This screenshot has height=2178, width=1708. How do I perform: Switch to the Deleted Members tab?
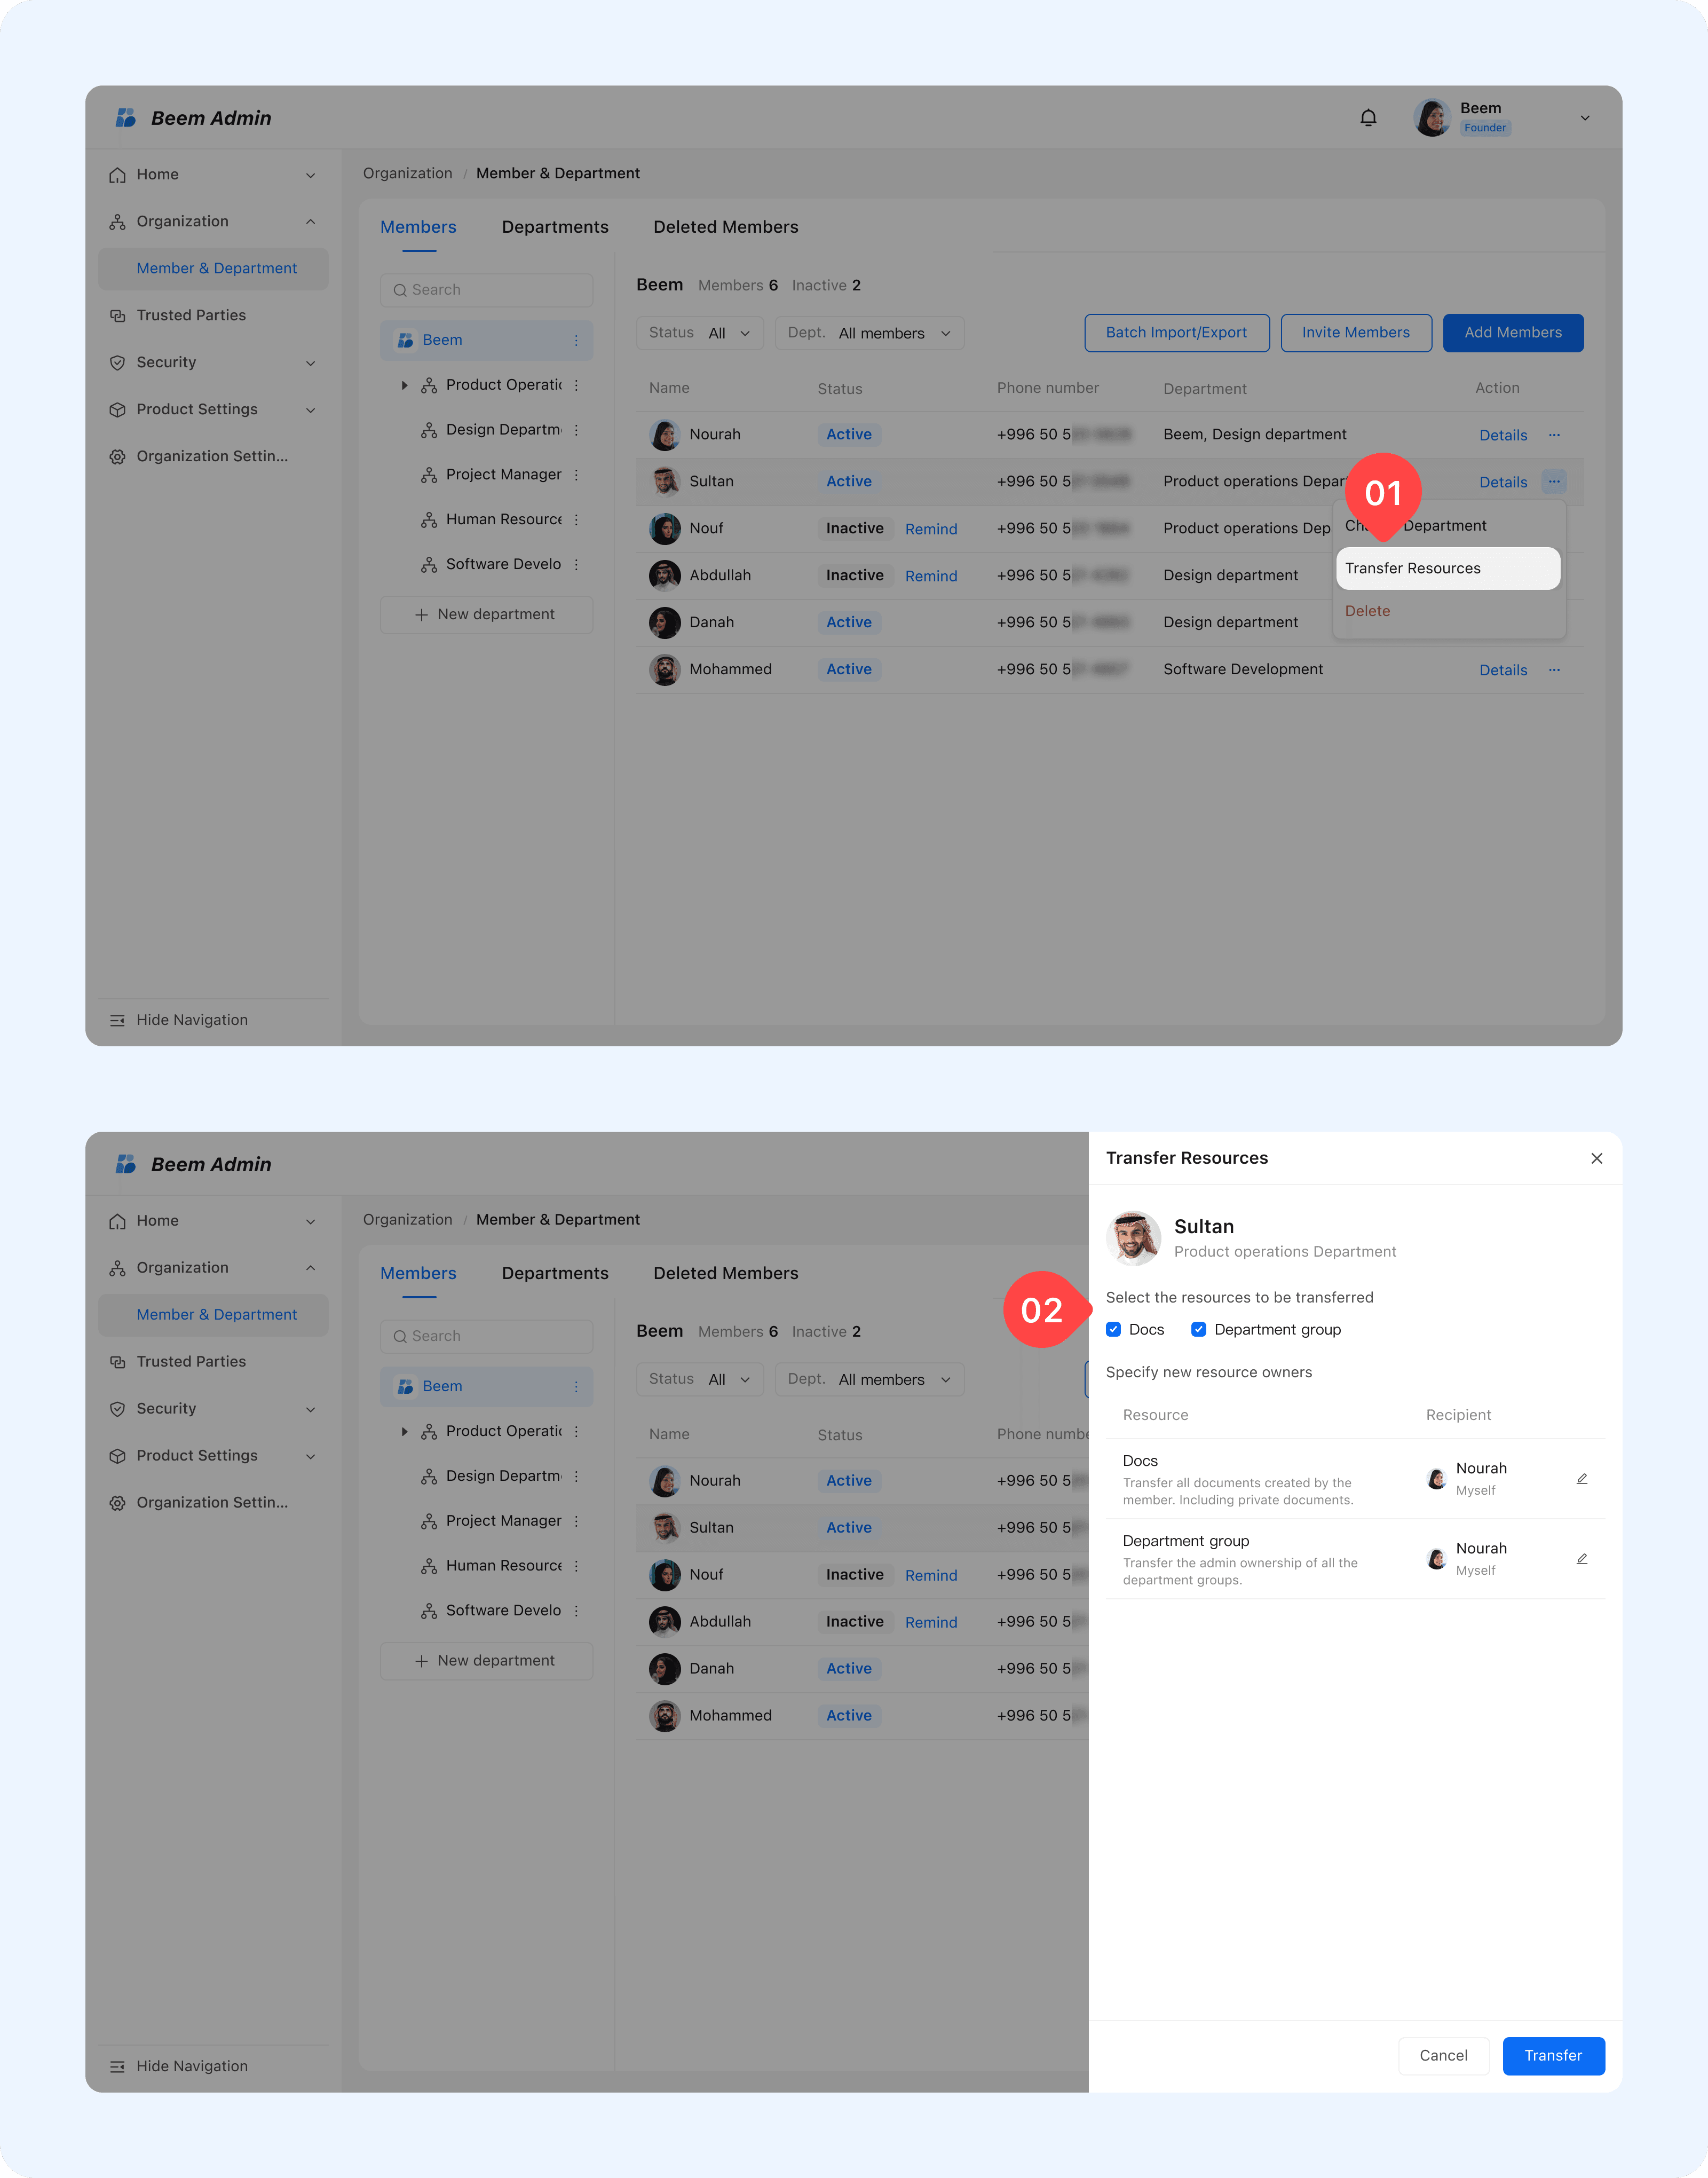tap(725, 227)
